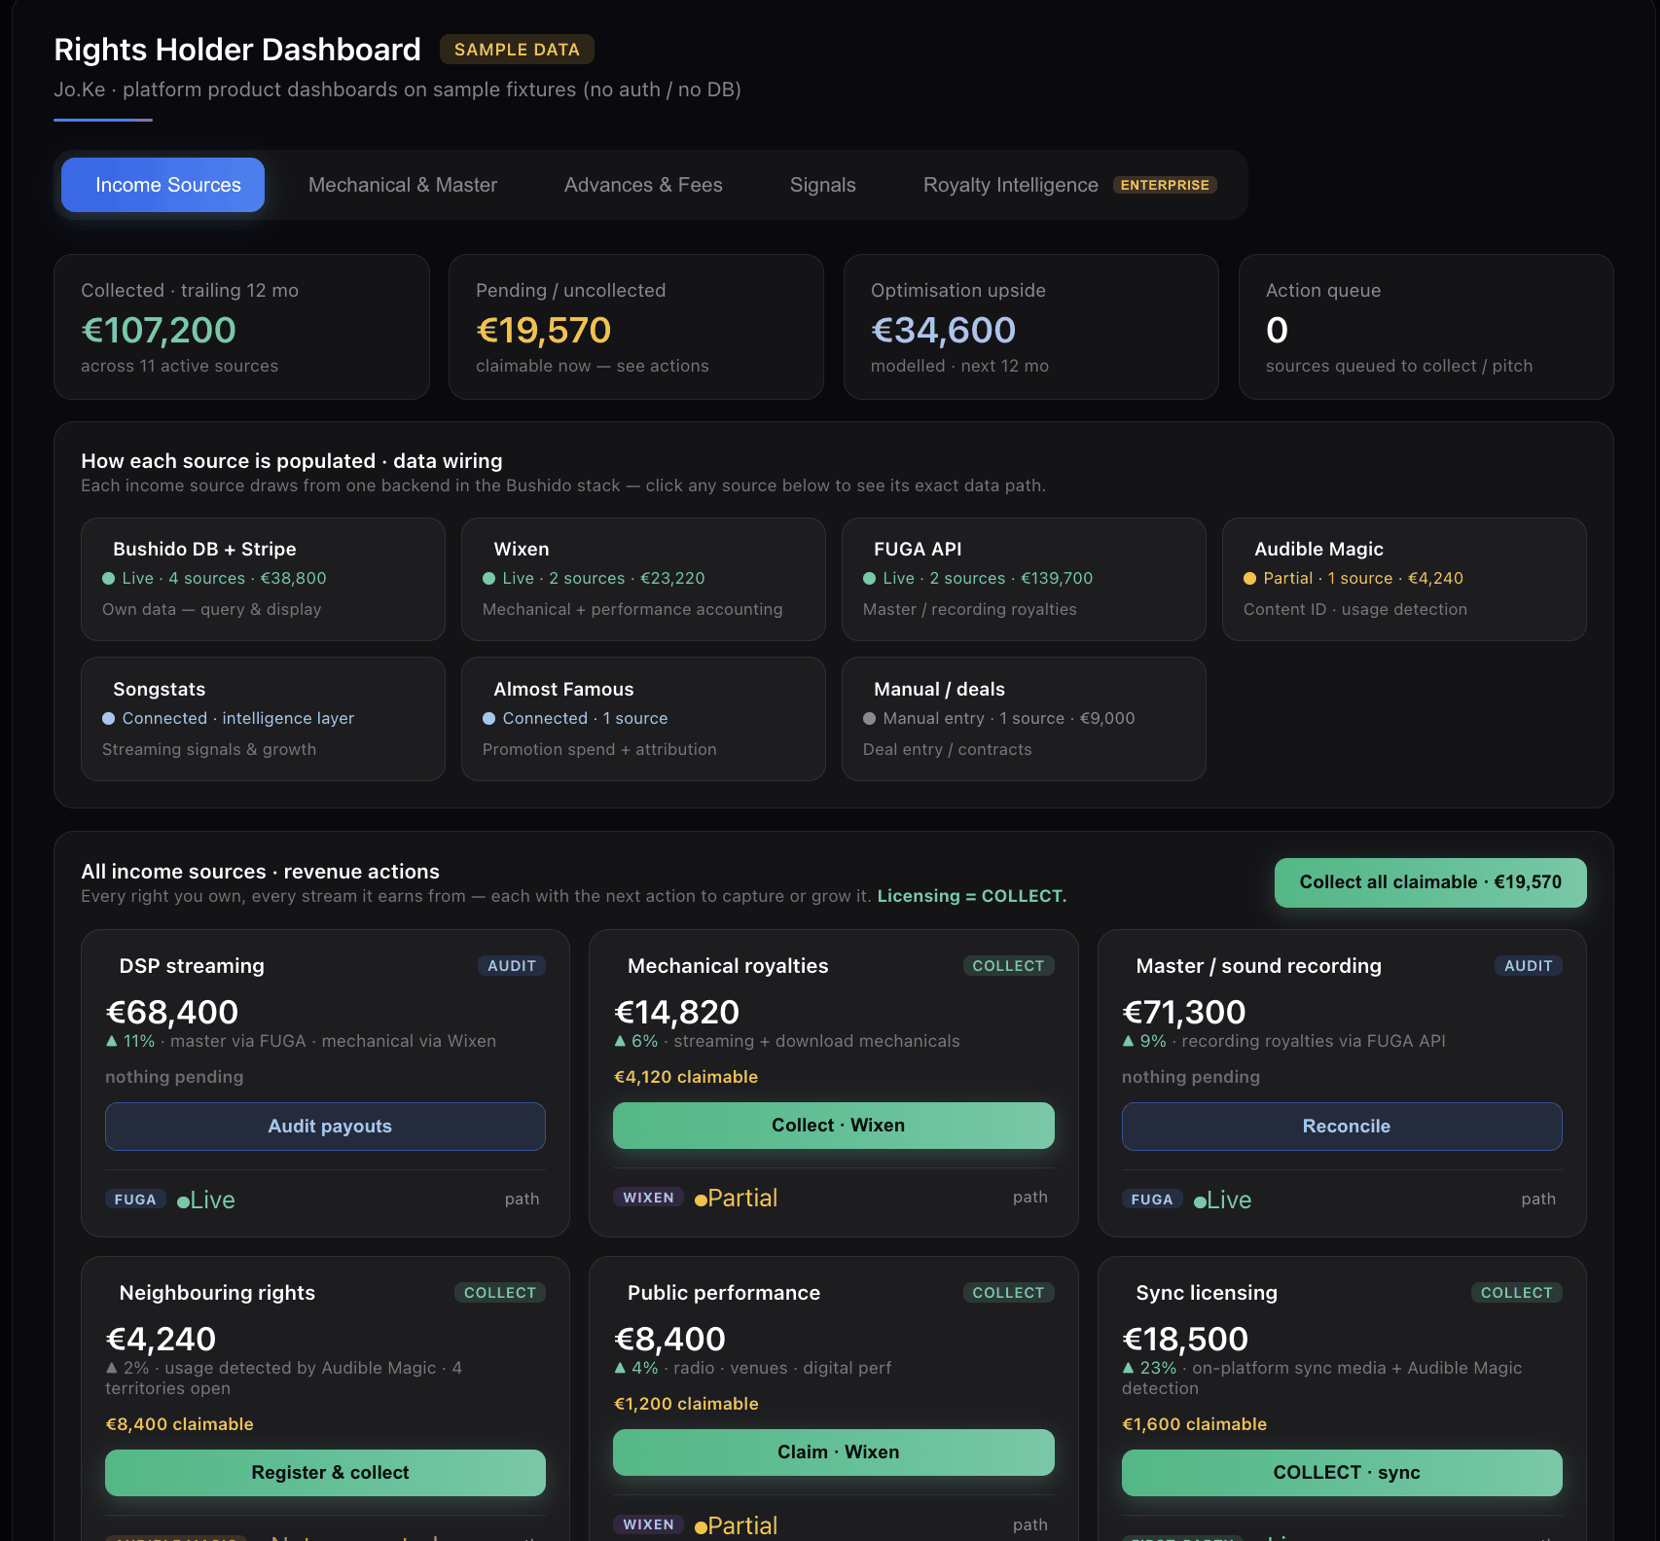Open the Songstats source card
Viewport: 1660px width, 1541px height.
click(263, 719)
